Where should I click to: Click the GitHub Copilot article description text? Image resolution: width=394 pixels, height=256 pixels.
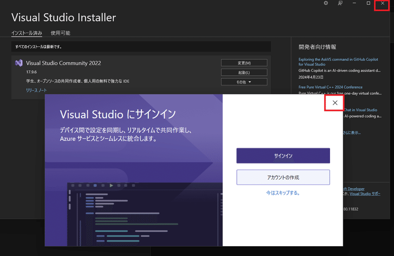pos(339,71)
